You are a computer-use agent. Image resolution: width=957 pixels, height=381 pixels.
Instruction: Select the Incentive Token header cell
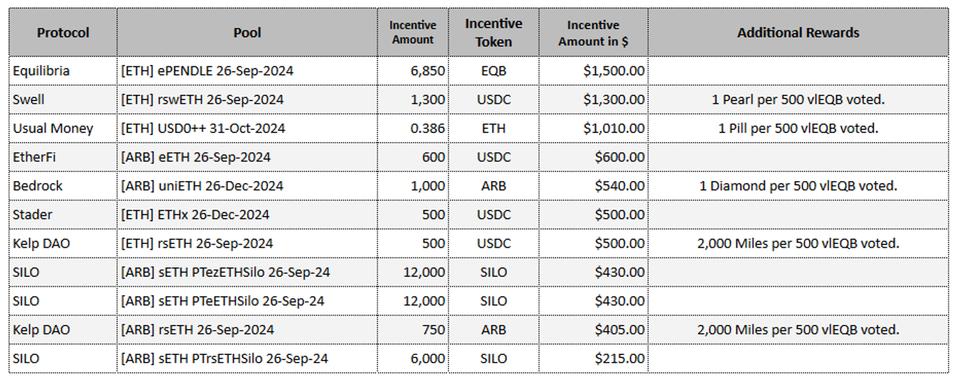[x=493, y=32]
